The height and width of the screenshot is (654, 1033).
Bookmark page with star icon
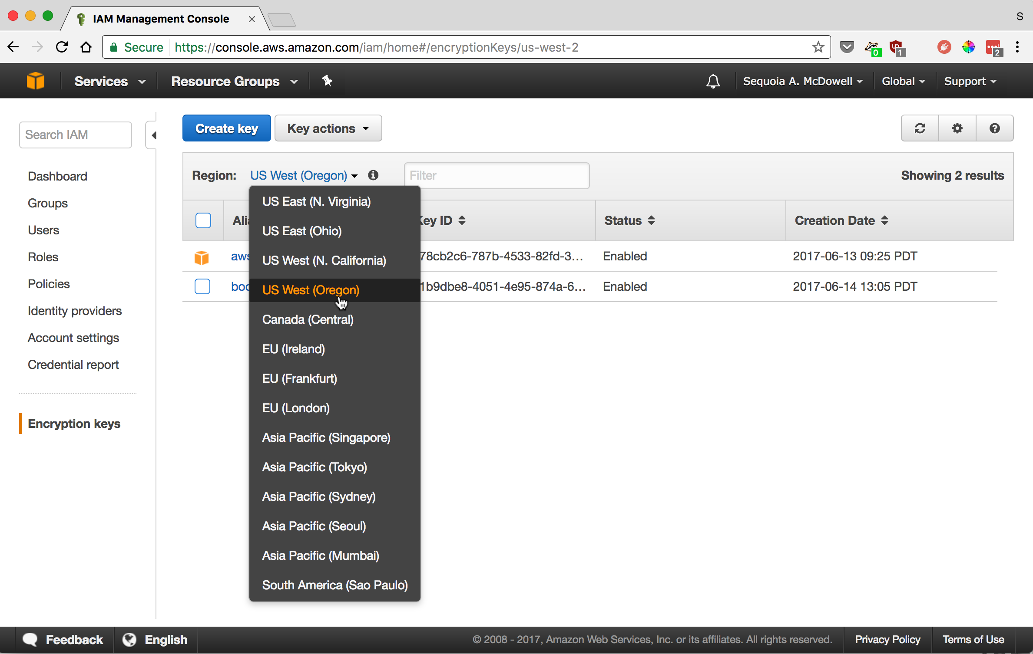tap(818, 47)
